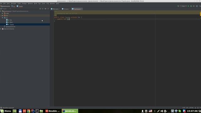Open the View menu
This screenshot has height=113, width=201.
(8, 3)
